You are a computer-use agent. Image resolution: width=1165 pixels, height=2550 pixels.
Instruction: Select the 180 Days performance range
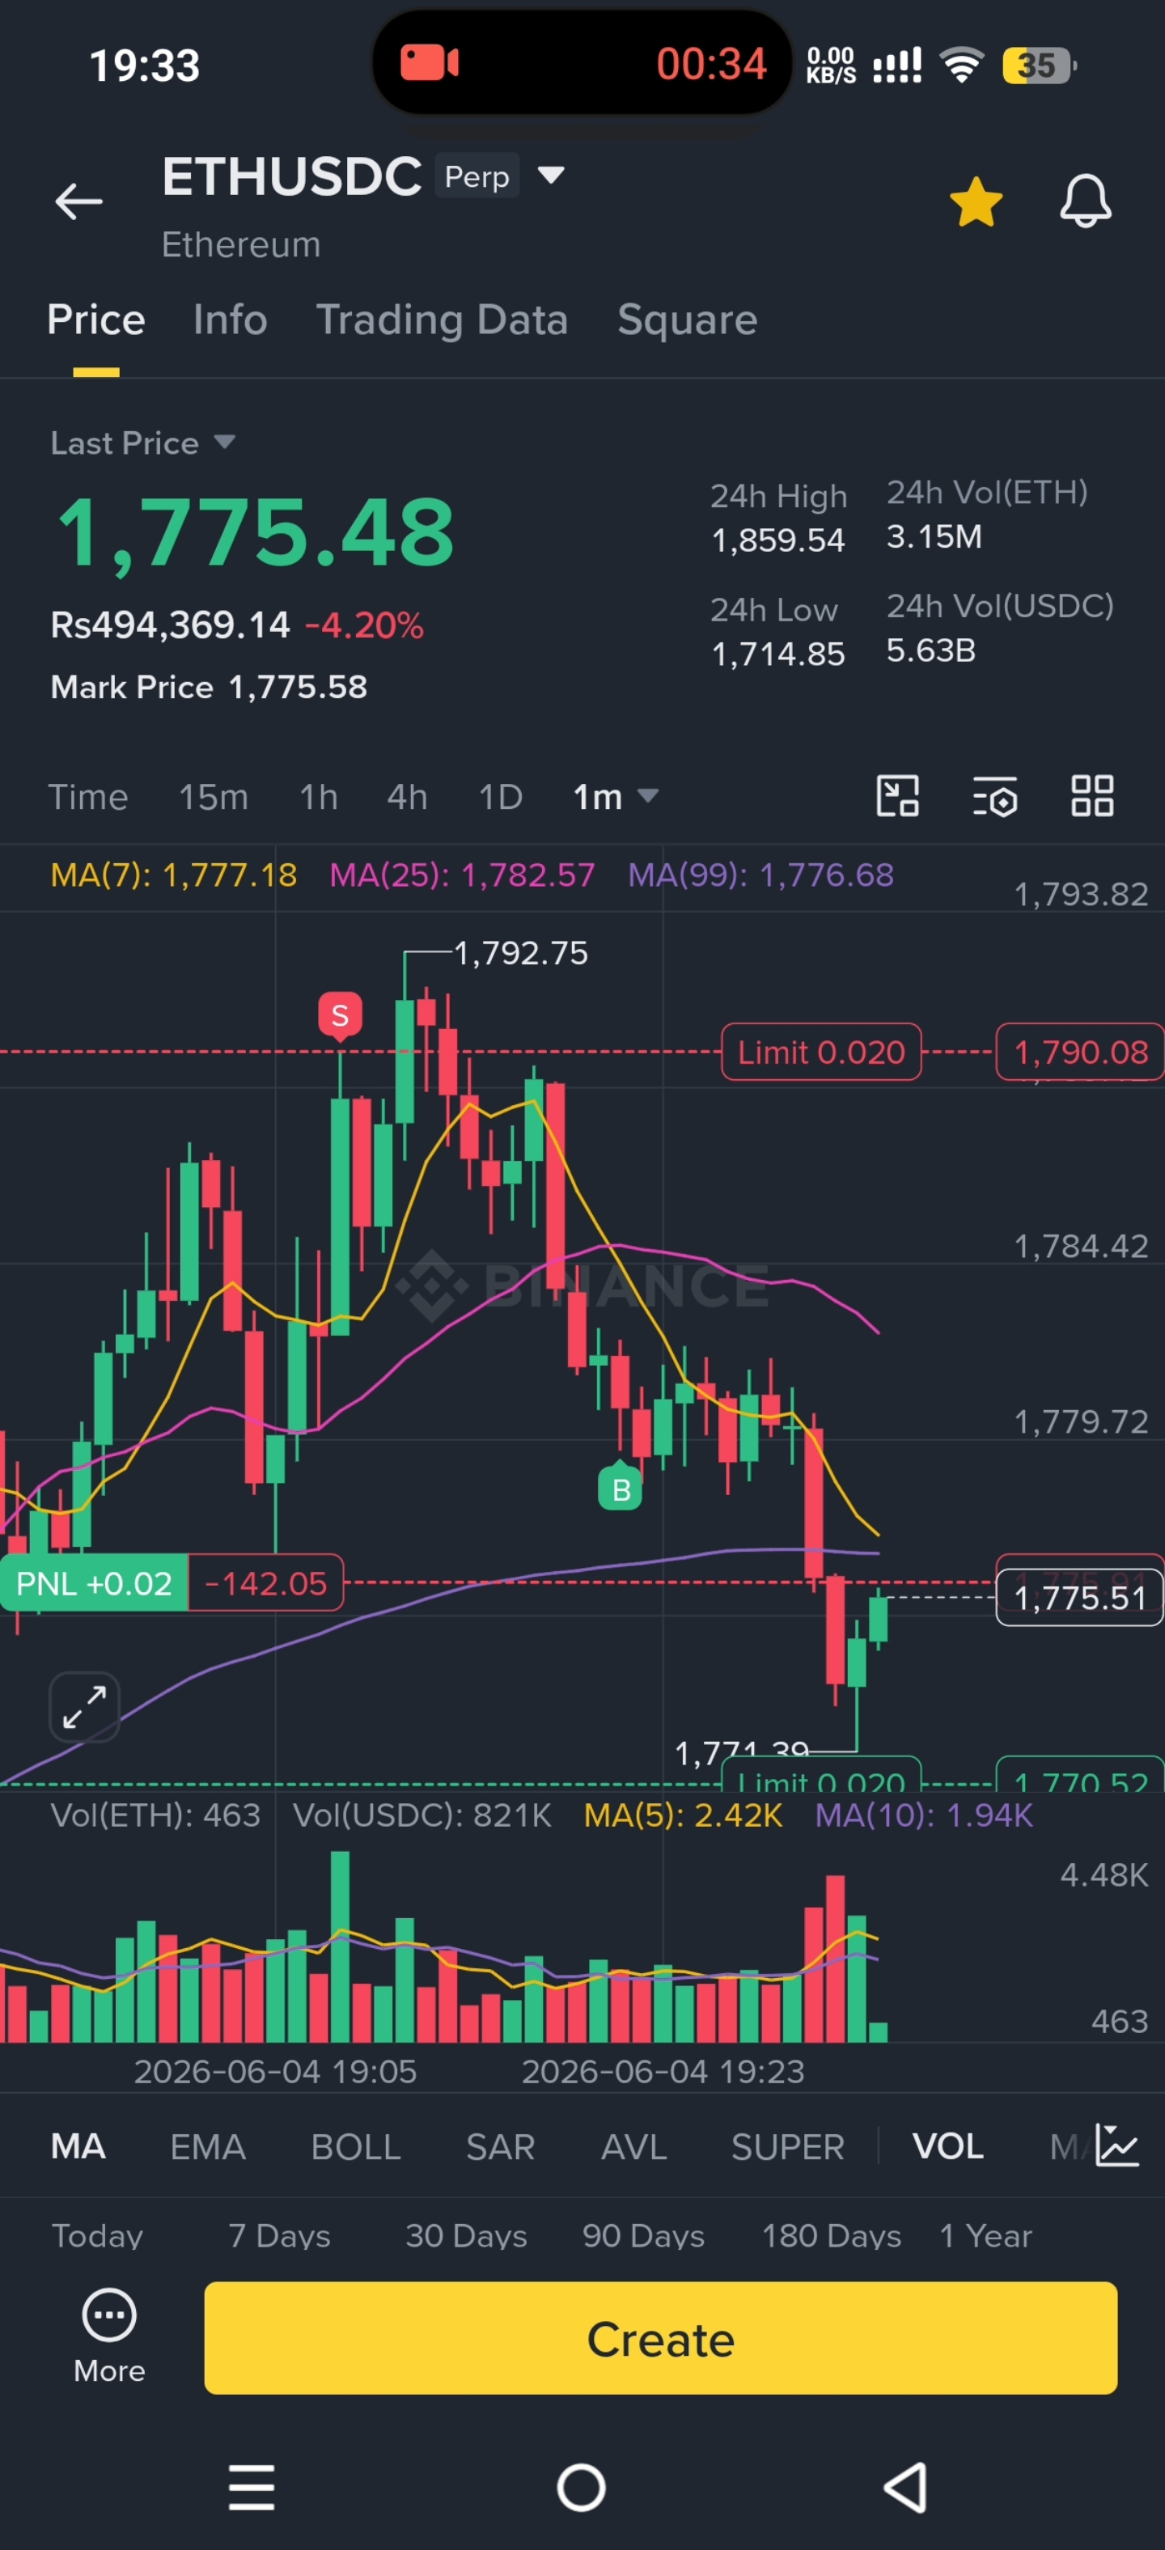(x=832, y=2235)
